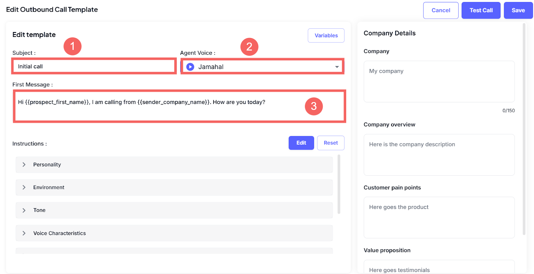Screen dimensions: 534x274
Task: Save the outbound call template
Action: [518, 10]
